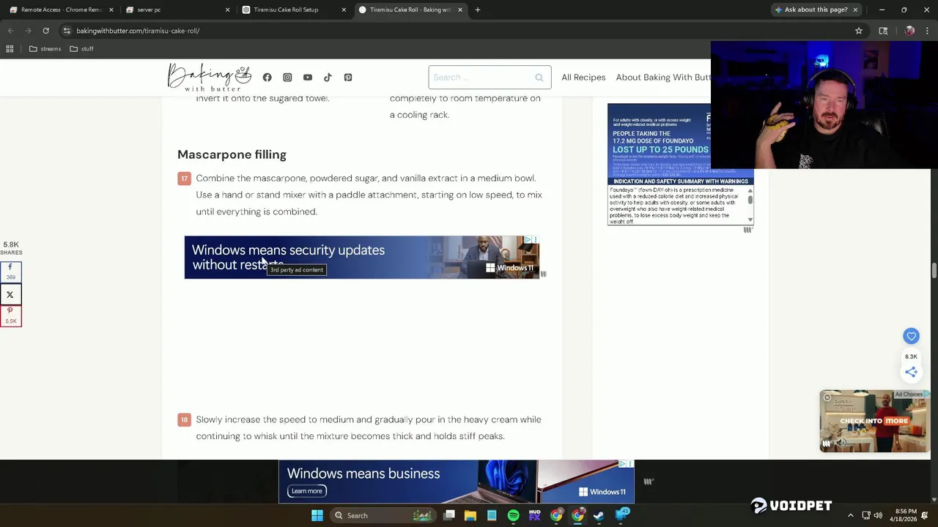
Task: Open Chrome apps grid in bookmarks bar
Action: [10, 49]
